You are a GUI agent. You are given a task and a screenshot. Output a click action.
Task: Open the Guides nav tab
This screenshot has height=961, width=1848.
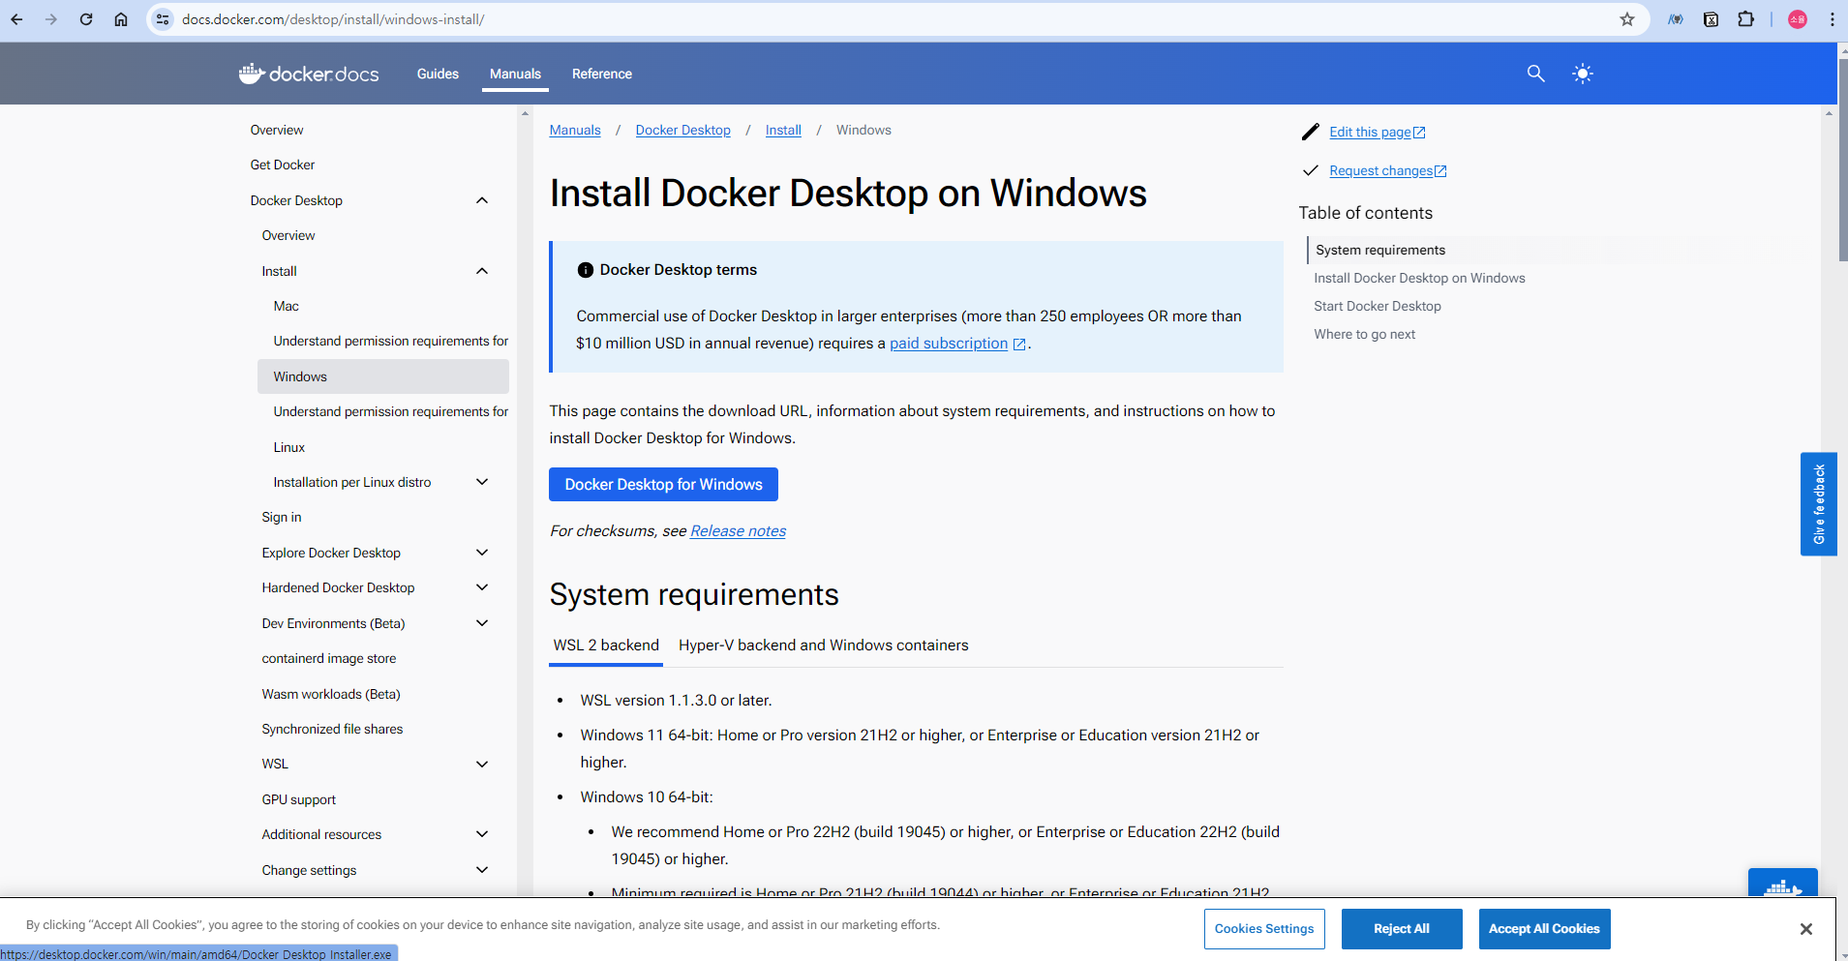point(438,74)
